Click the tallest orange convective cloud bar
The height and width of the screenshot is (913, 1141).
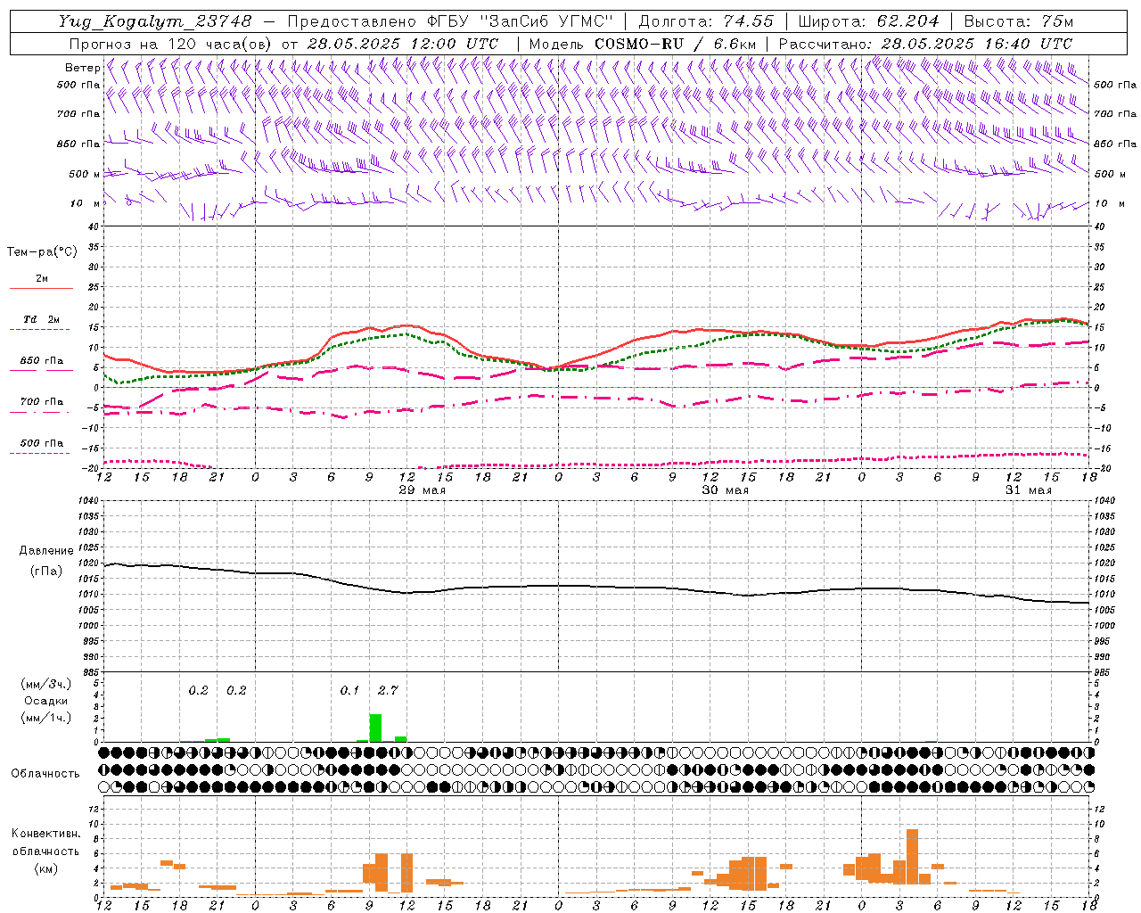click(x=912, y=856)
